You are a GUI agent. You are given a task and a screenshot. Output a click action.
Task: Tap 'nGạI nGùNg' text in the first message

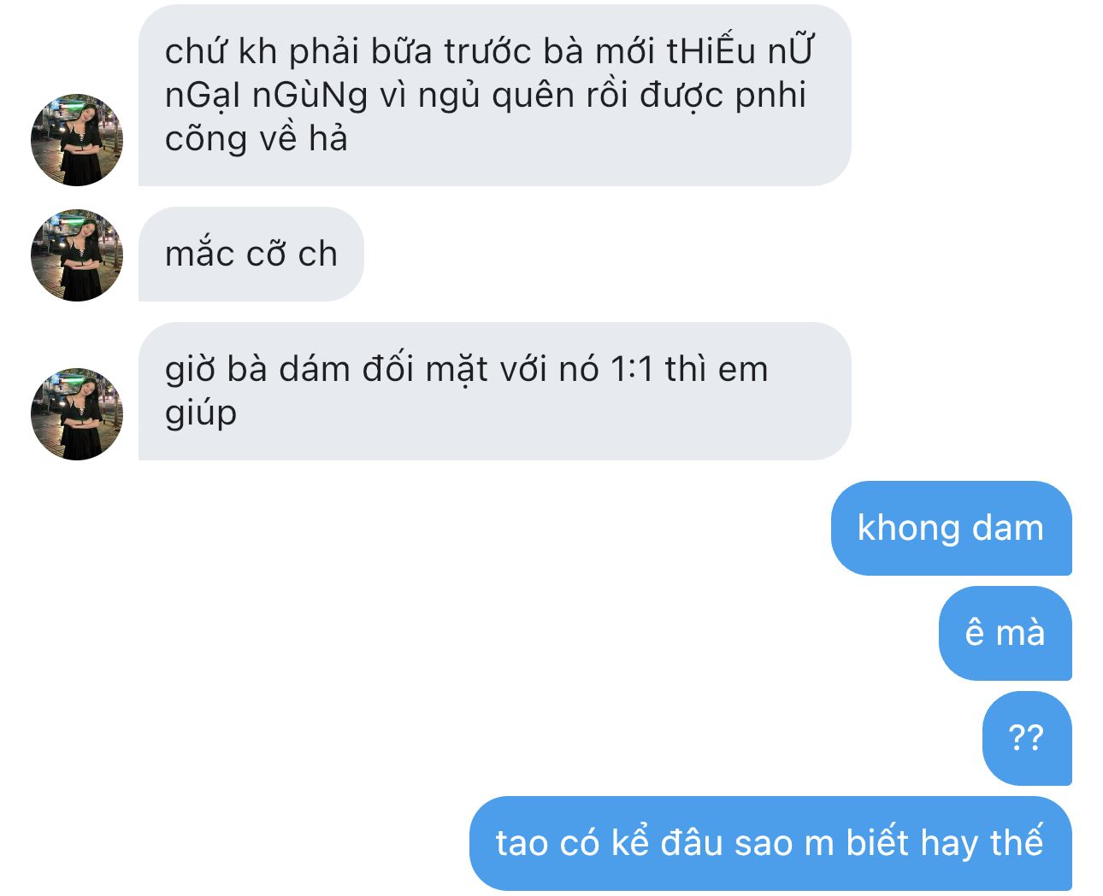coord(266,96)
